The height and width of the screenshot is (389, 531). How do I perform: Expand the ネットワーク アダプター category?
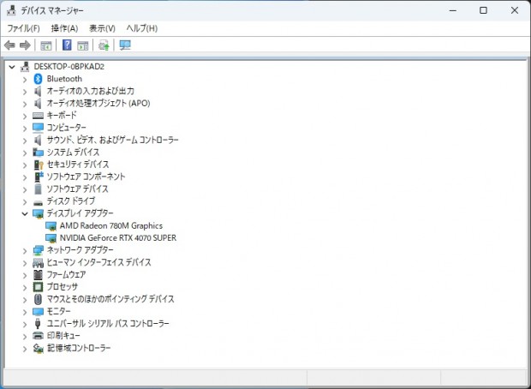24,251
